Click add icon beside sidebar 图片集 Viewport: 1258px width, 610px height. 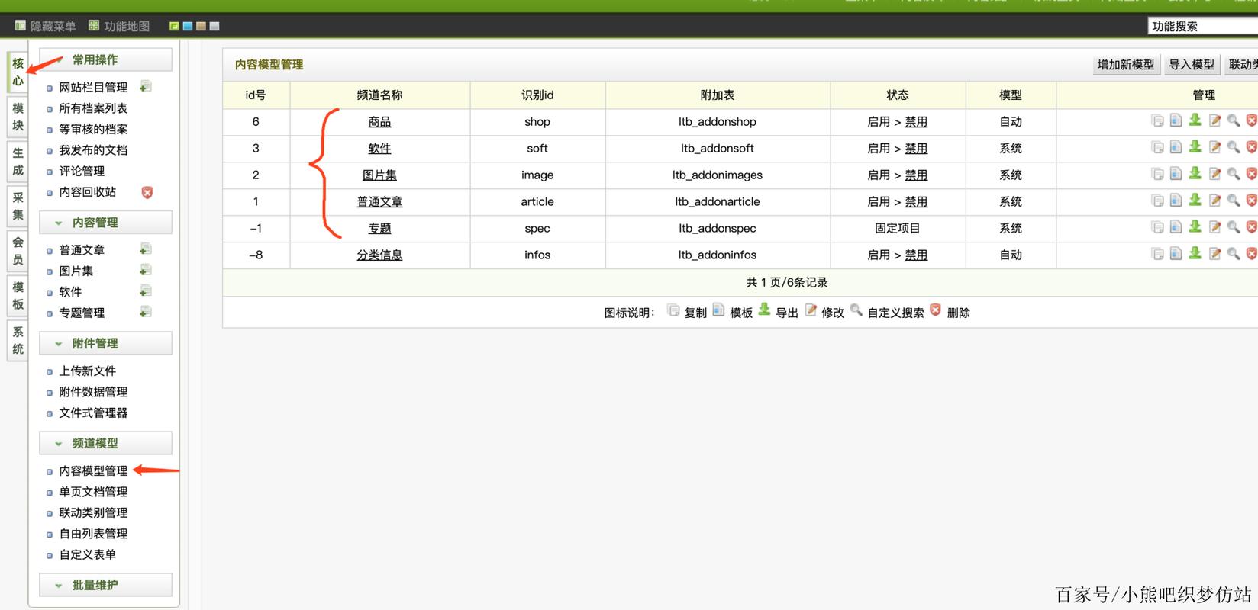[x=146, y=271]
